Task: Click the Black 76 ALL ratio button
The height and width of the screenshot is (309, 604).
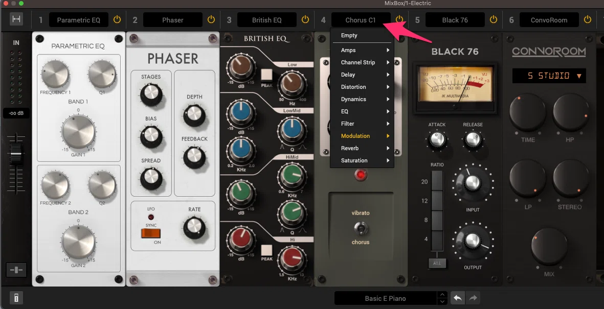Action: 437,263
